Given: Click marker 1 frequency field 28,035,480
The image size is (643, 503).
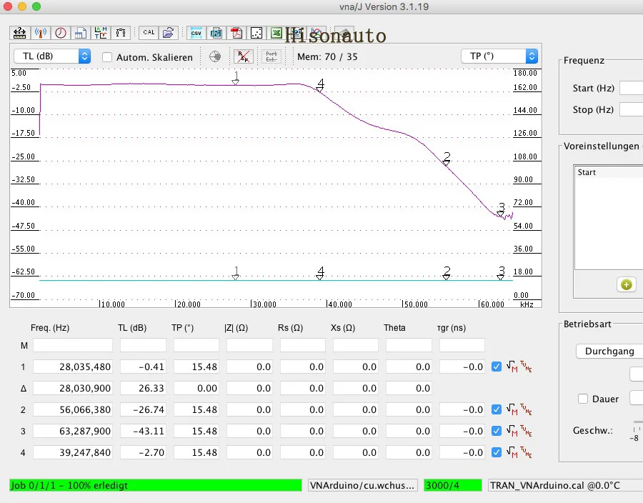Looking at the screenshot, I should [x=73, y=367].
